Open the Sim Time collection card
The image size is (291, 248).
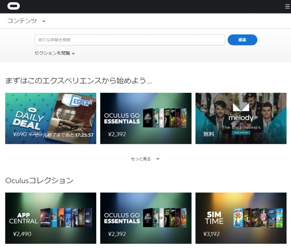241,218
